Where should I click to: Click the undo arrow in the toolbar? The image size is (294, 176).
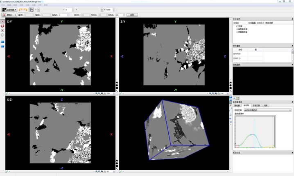coord(20,10)
